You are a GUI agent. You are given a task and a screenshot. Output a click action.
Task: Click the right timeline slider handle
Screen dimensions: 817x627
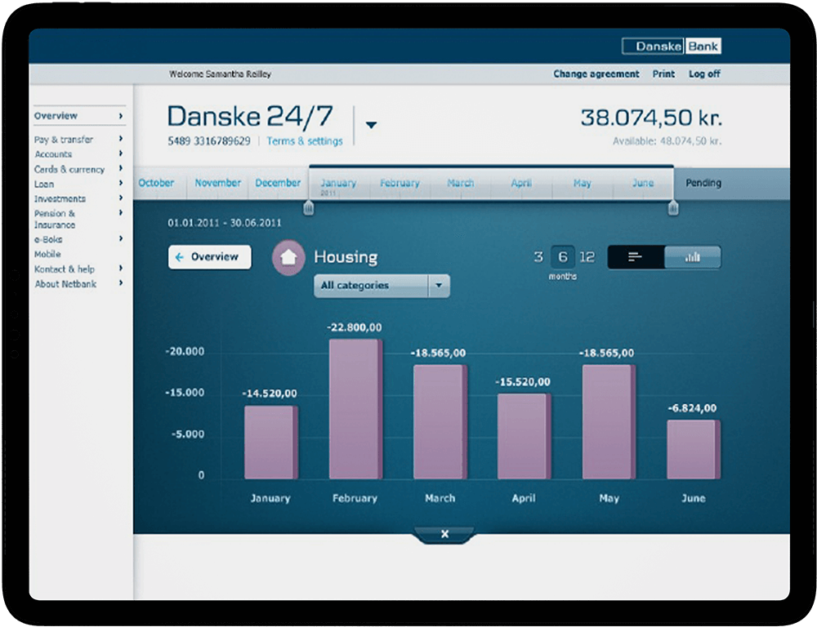(673, 209)
